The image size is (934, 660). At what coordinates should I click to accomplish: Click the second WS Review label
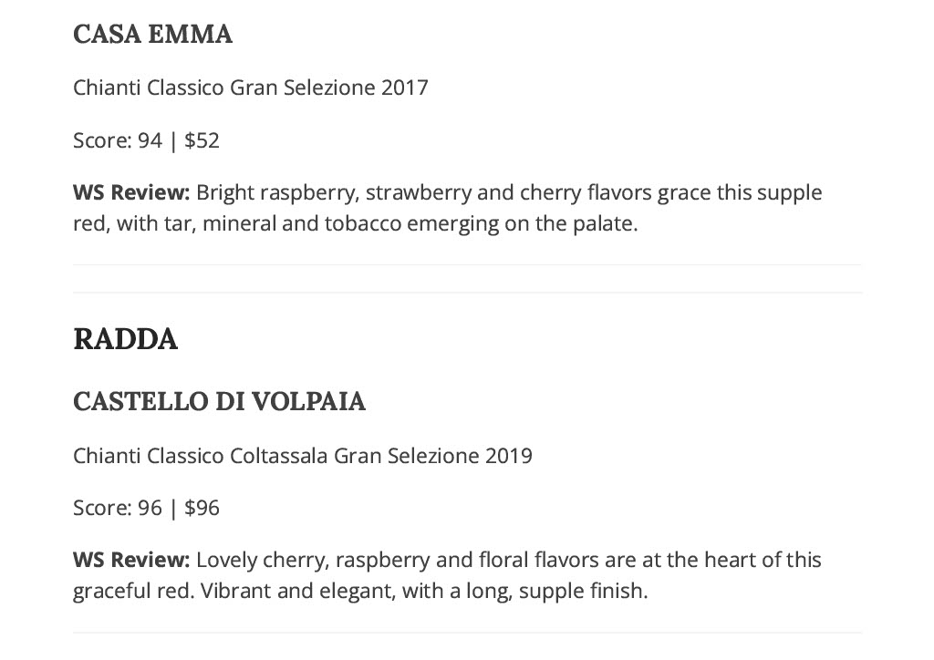pyautogui.click(x=131, y=560)
